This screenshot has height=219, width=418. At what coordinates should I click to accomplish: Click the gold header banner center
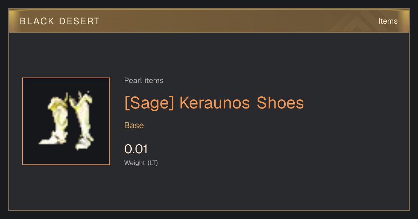pyautogui.click(x=209, y=21)
